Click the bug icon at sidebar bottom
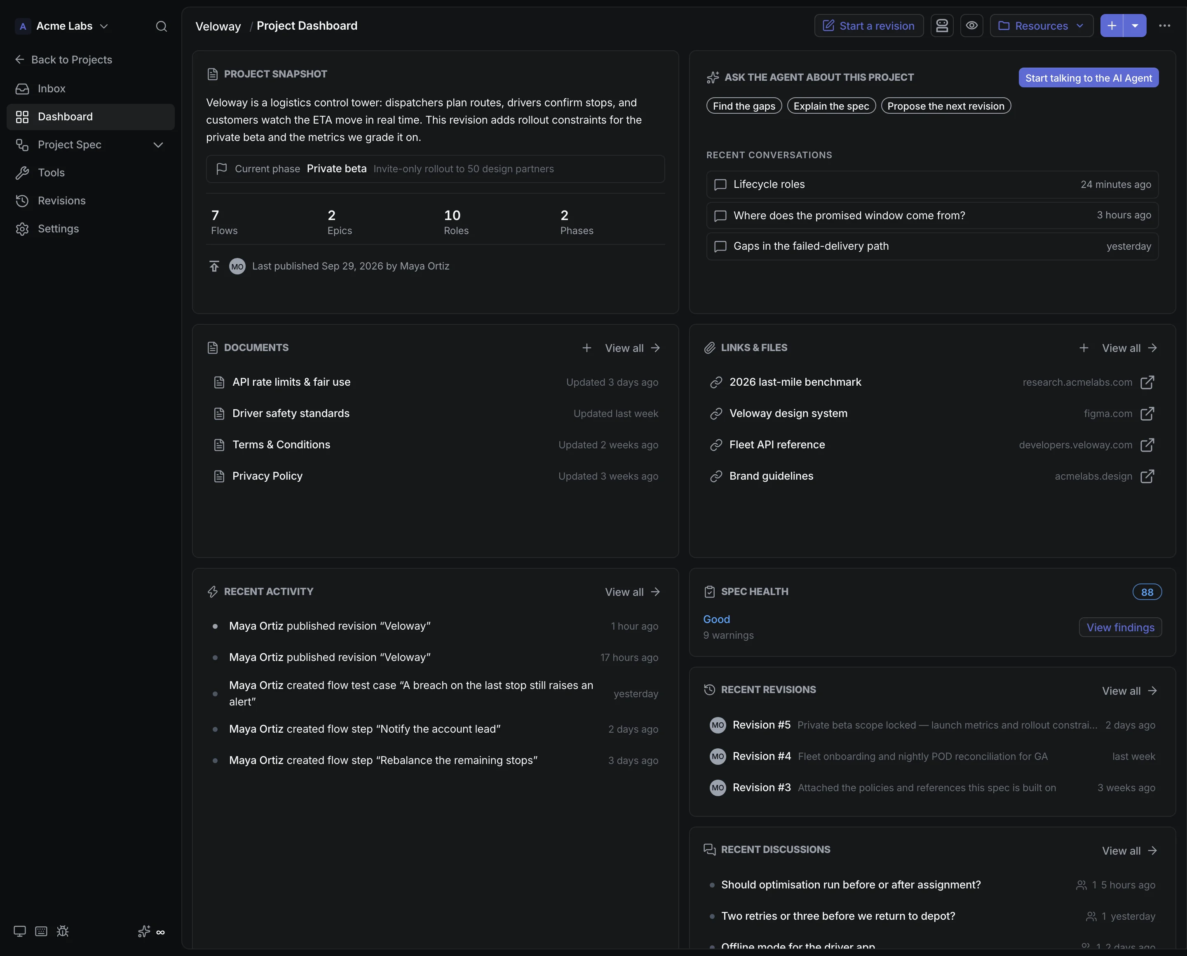The height and width of the screenshot is (956, 1187). click(63, 931)
